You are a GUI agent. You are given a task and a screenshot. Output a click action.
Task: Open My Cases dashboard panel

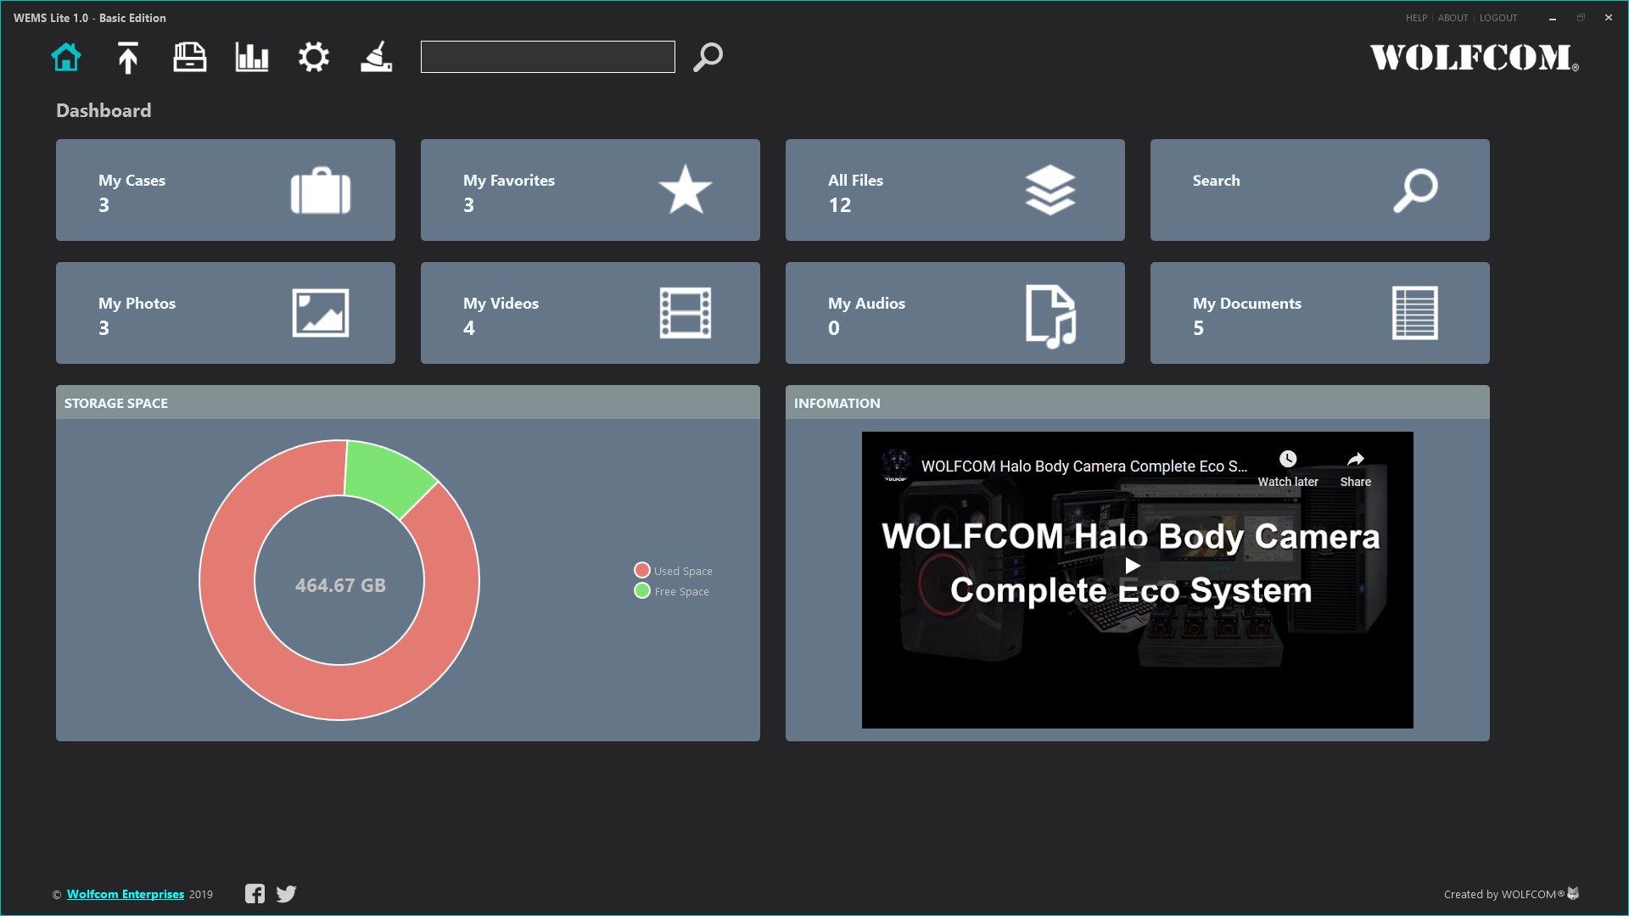[224, 190]
